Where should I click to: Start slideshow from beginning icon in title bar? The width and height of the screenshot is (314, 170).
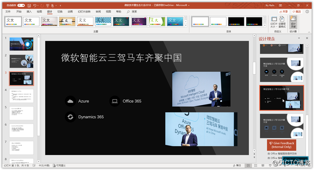(x=47, y=6)
